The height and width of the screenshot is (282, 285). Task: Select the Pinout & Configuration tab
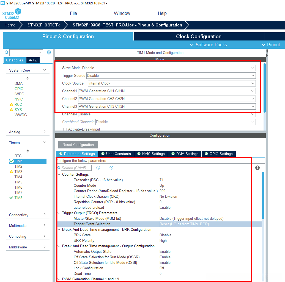pyautogui.click(x=68, y=36)
